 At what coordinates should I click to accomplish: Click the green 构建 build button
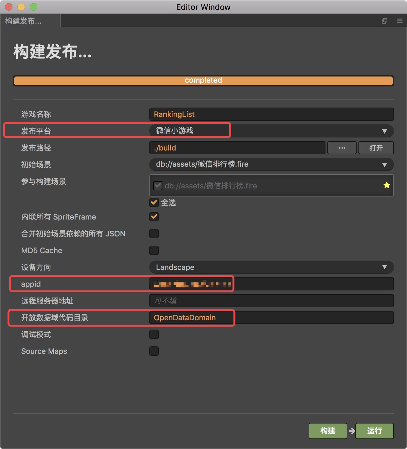pos(328,431)
